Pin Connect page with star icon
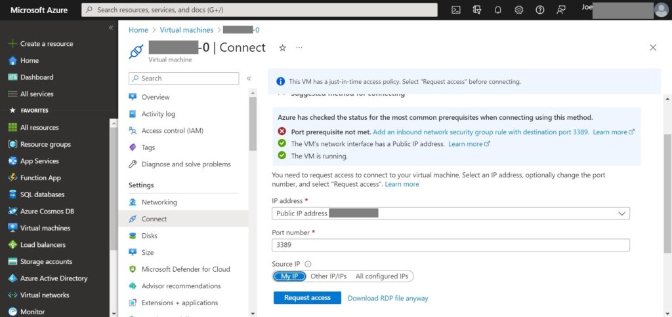 282,48
